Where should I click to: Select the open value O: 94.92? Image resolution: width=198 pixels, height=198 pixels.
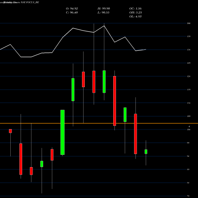pos(72,9)
